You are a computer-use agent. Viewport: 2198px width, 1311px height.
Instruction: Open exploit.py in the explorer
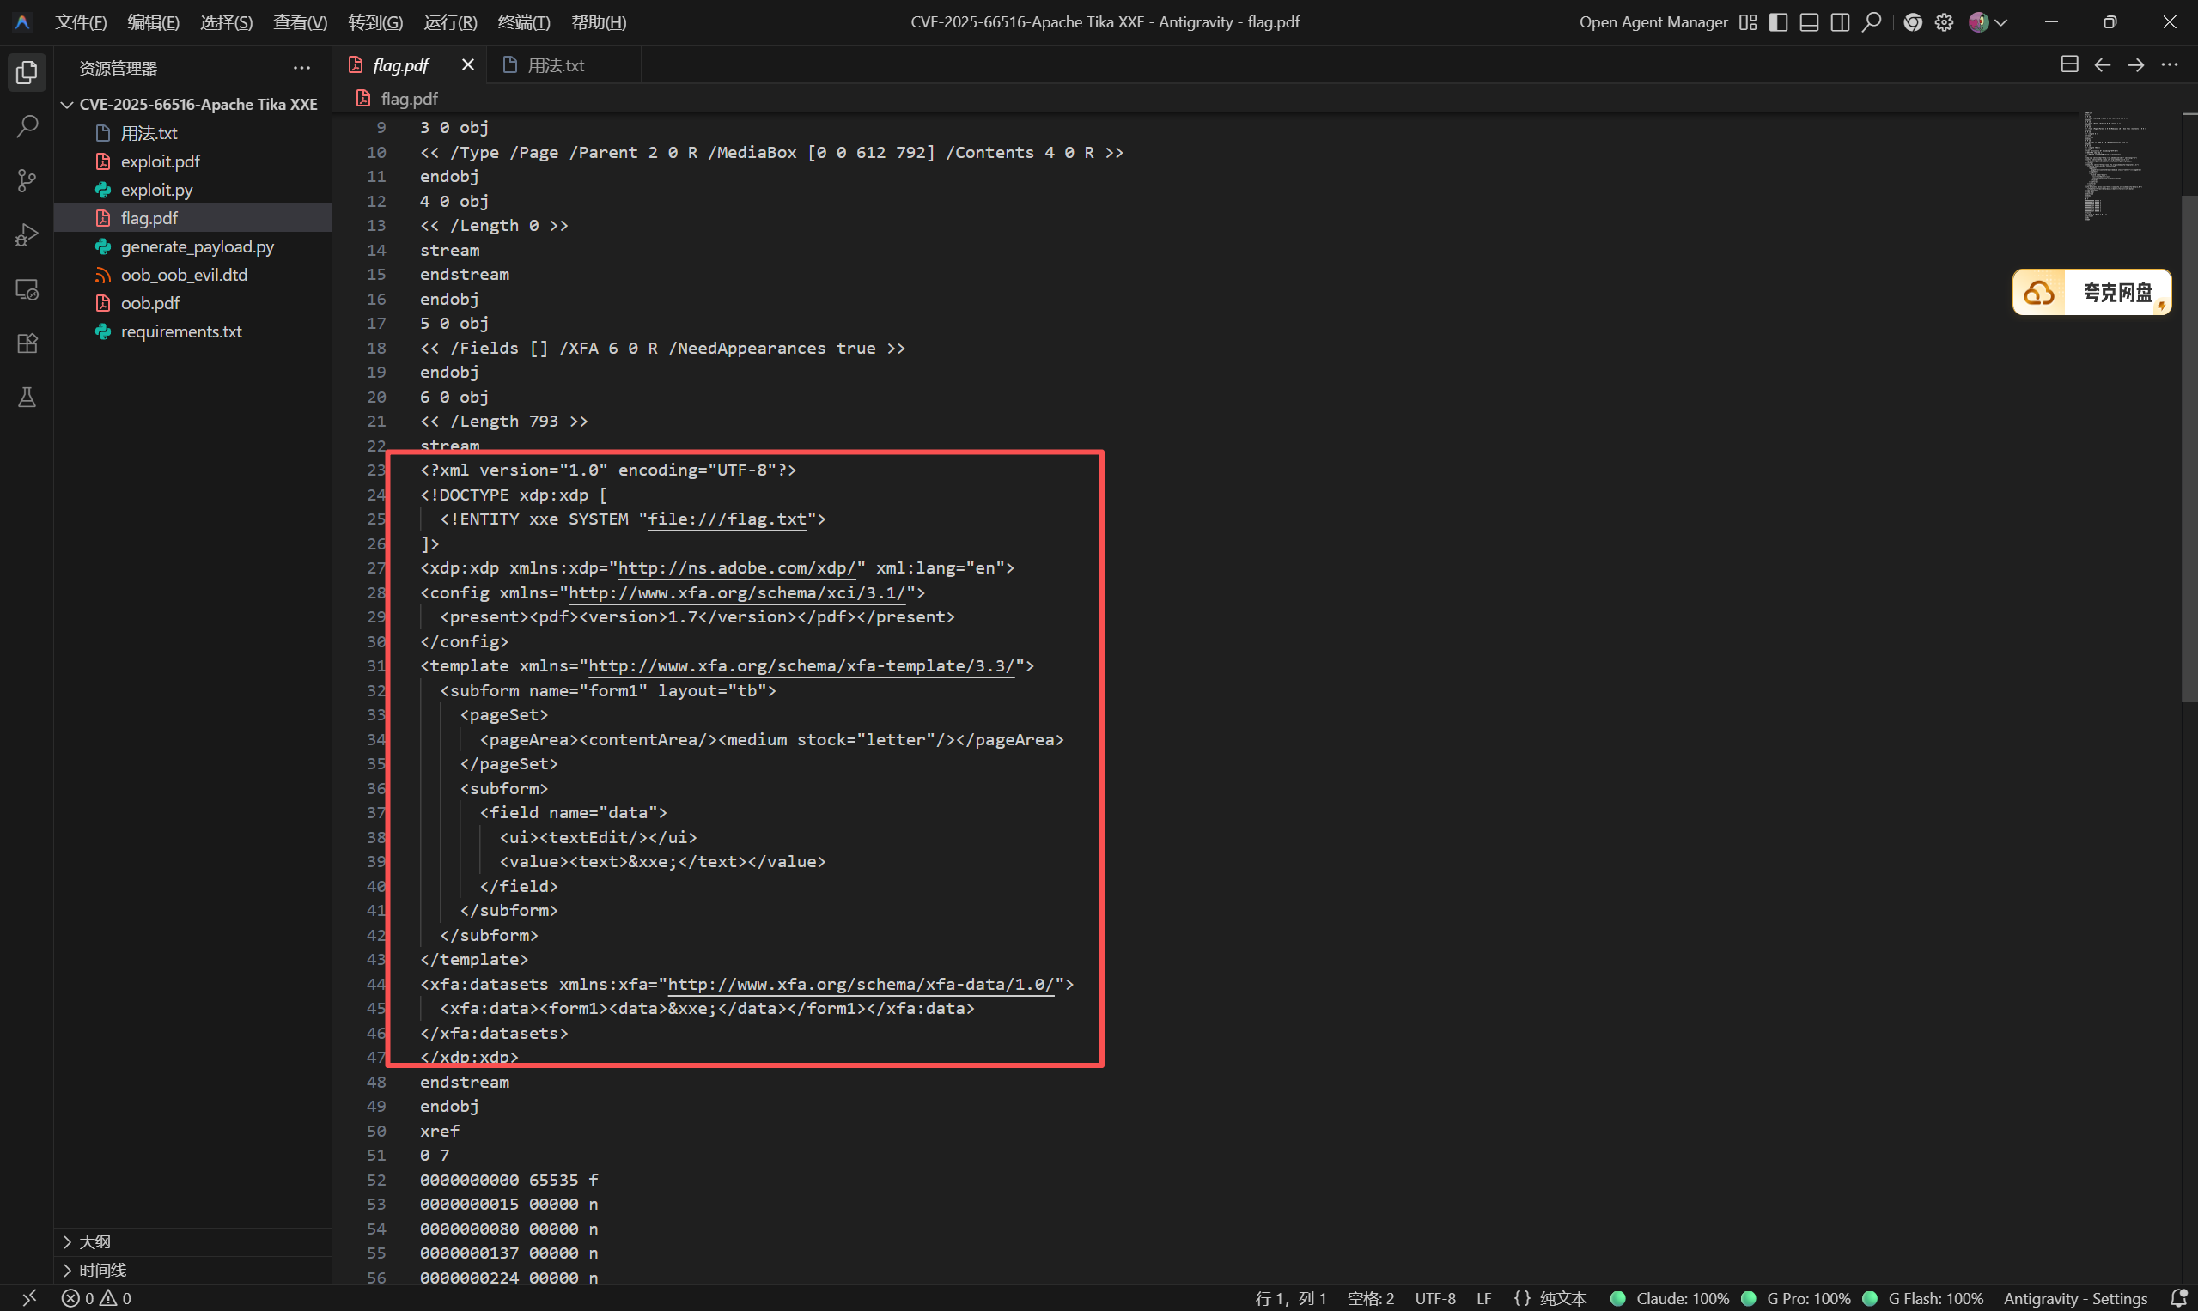(156, 190)
